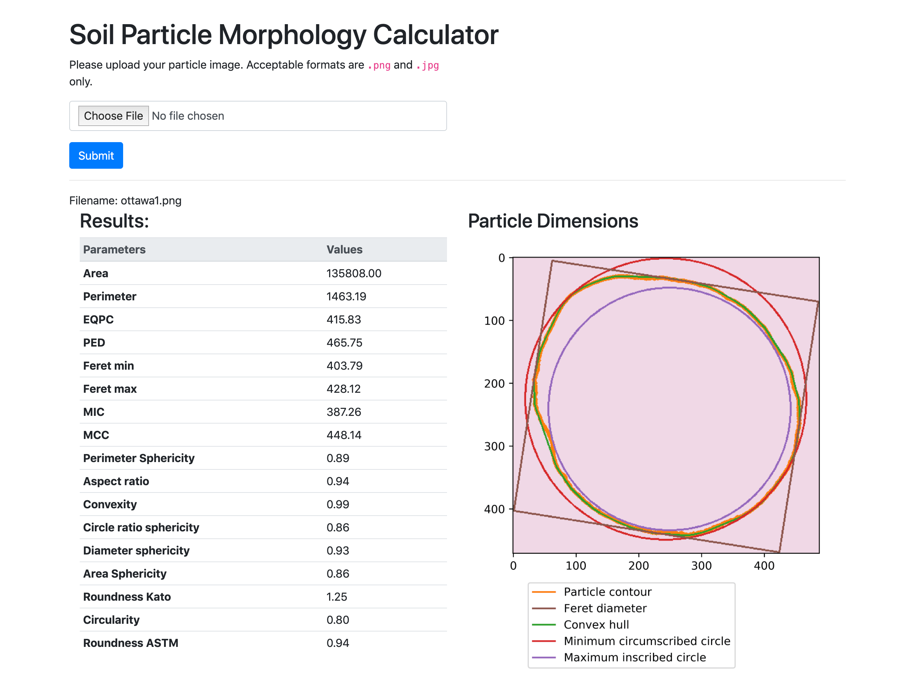The height and width of the screenshot is (684, 915).
Task: Select the Perimeter value 1463.19
Action: (346, 296)
